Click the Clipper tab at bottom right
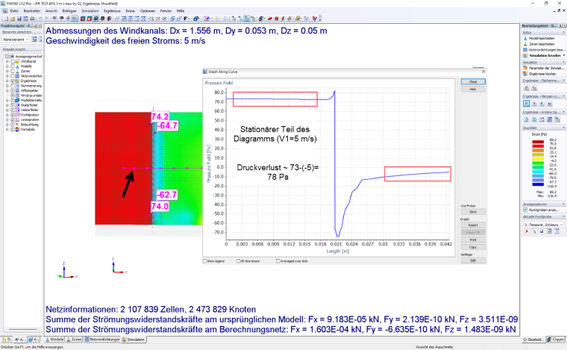The width and height of the screenshot is (567, 350). tap(556, 340)
